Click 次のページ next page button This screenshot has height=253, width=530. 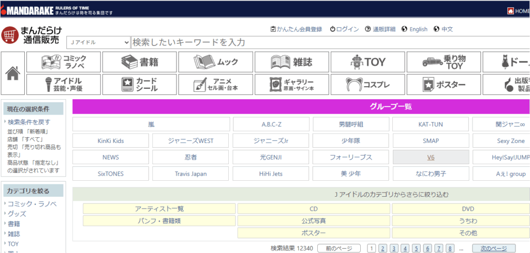(494, 249)
